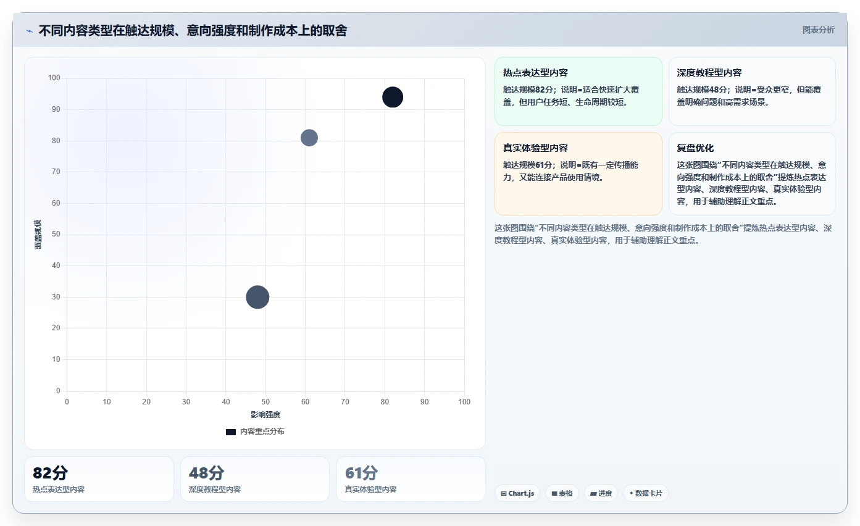The image size is (860, 526).
Task: Click the 数据卡片 chip sparkle icon
Action: [631, 493]
